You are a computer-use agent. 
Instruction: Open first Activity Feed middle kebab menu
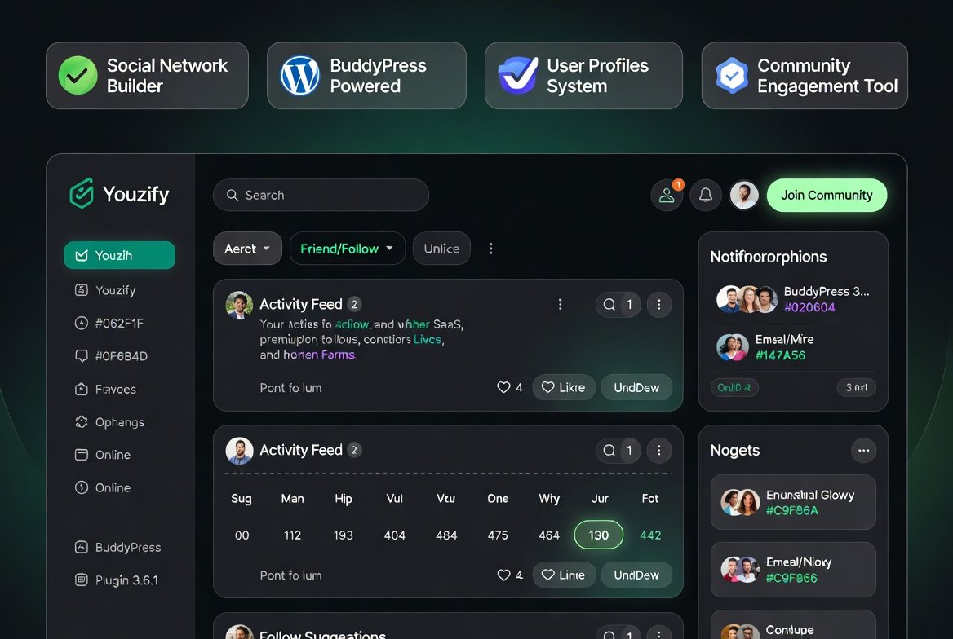pos(561,304)
